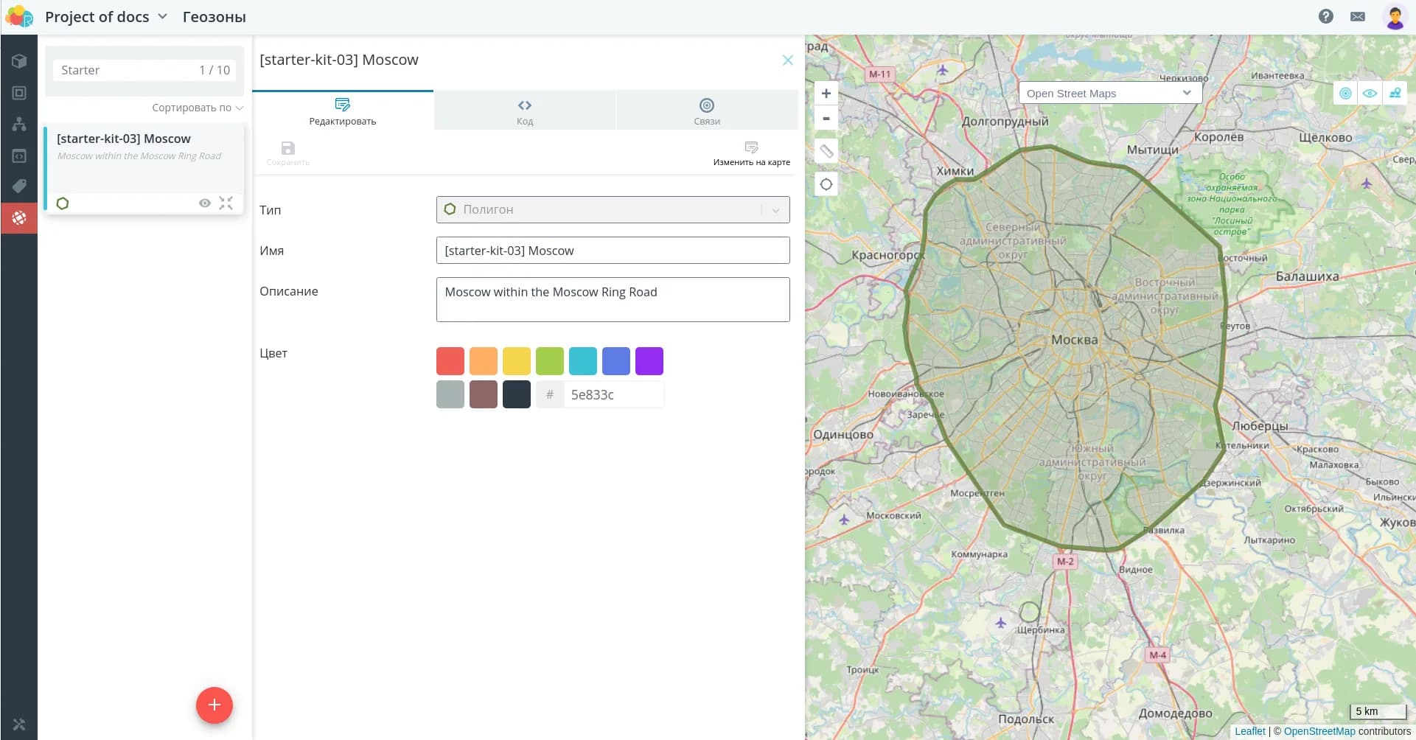Toggle the eye visibility button on map
This screenshot has height=740, width=1416.
tap(1370, 94)
